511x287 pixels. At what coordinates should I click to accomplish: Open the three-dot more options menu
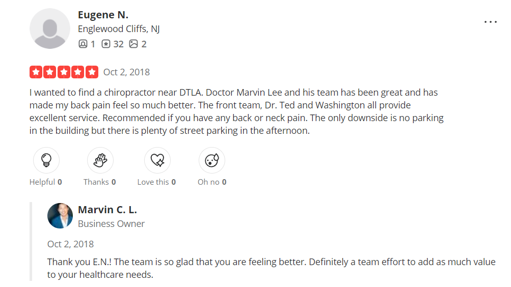tap(490, 22)
